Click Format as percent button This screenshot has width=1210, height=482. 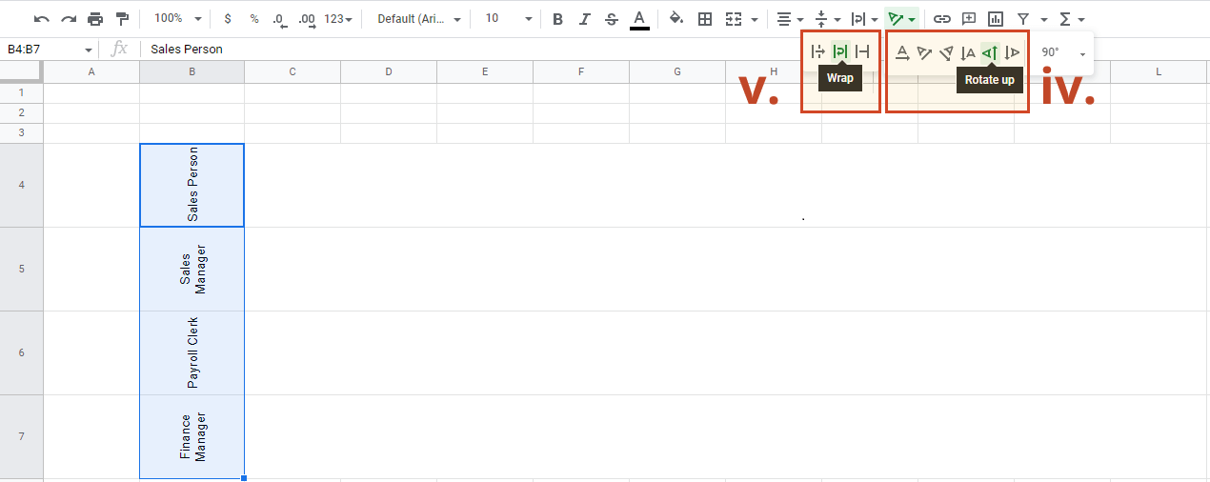click(x=253, y=19)
